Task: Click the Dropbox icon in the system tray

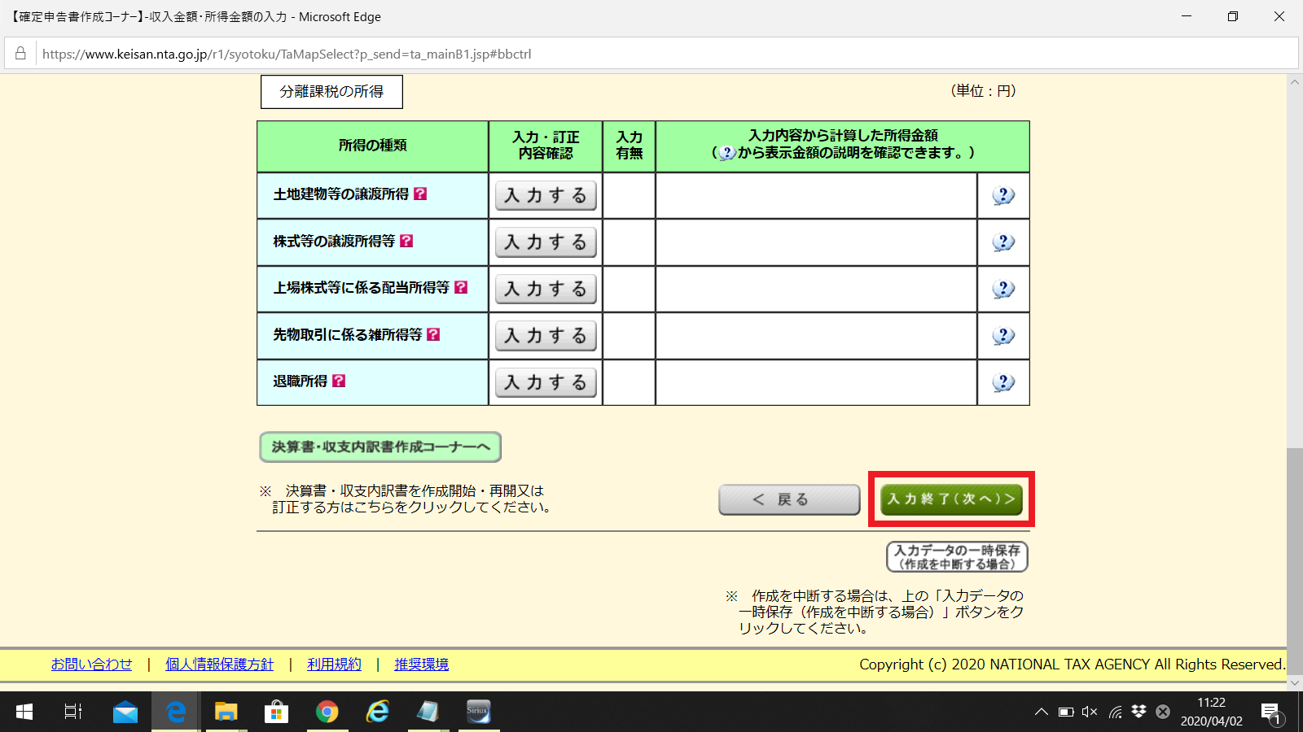Action: tap(1138, 712)
